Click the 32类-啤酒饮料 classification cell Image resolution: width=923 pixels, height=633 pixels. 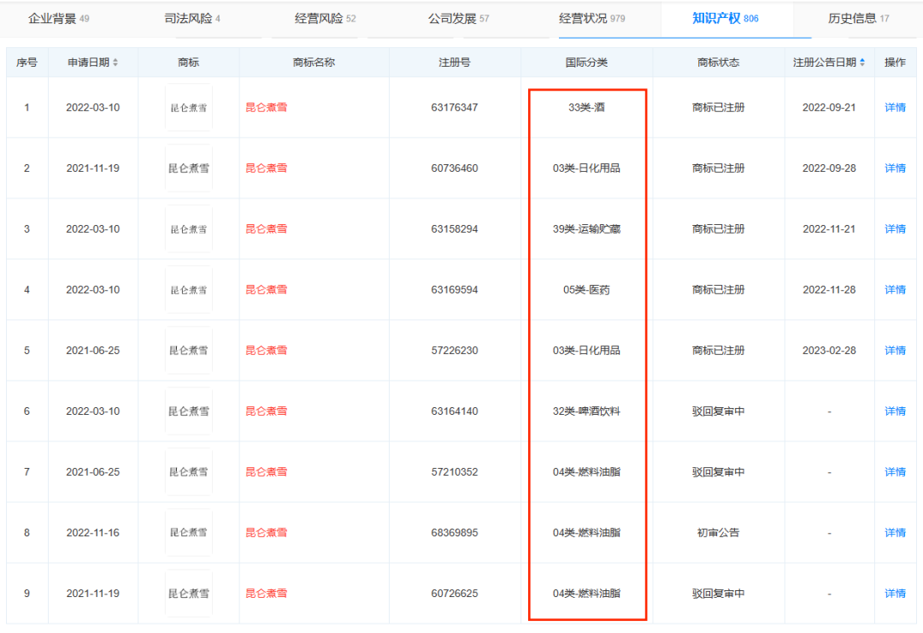[587, 411]
